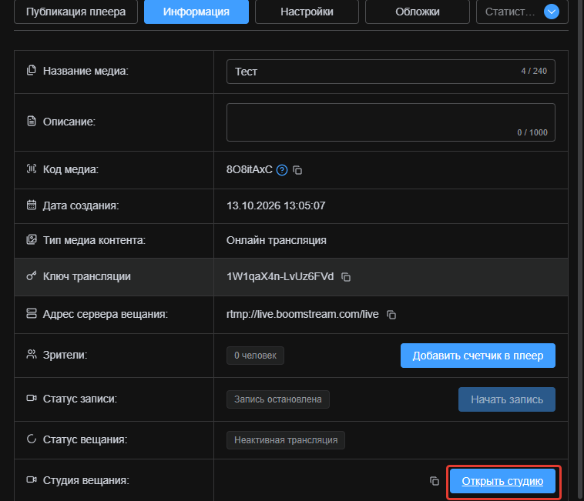Start recording with Начать запись button
Image resolution: width=584 pixels, height=501 pixels.
(x=506, y=399)
